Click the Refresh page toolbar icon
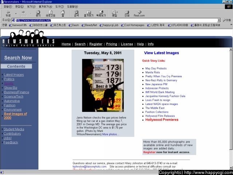This screenshot has width=233, height=175. (51, 13)
